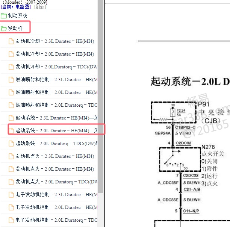Click the N278 ignition switch label

pyautogui.click(x=208, y=147)
